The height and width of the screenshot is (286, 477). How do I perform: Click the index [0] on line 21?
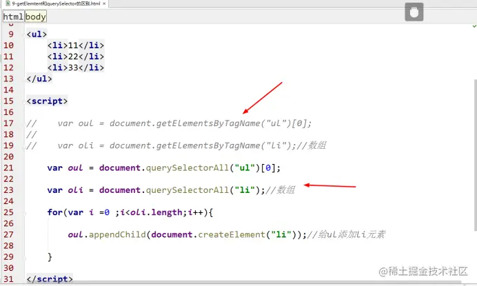268,168
